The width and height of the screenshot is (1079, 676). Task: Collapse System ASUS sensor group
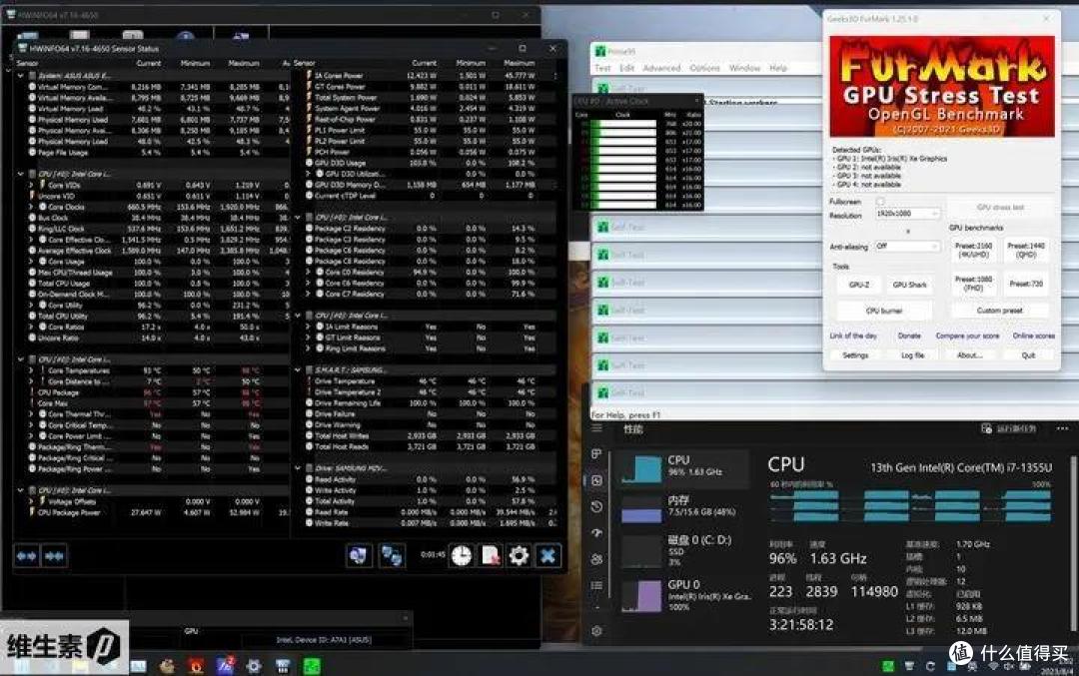(21, 76)
